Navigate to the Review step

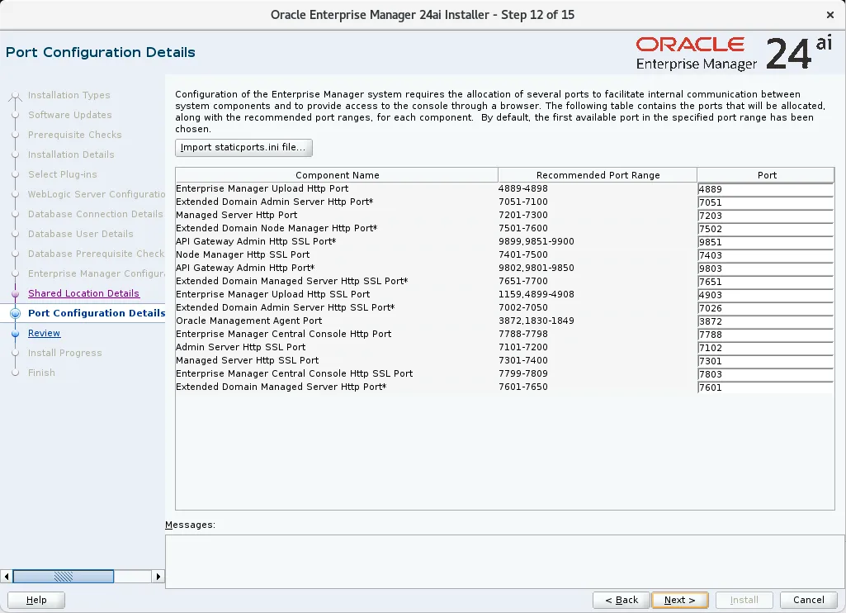tap(44, 333)
